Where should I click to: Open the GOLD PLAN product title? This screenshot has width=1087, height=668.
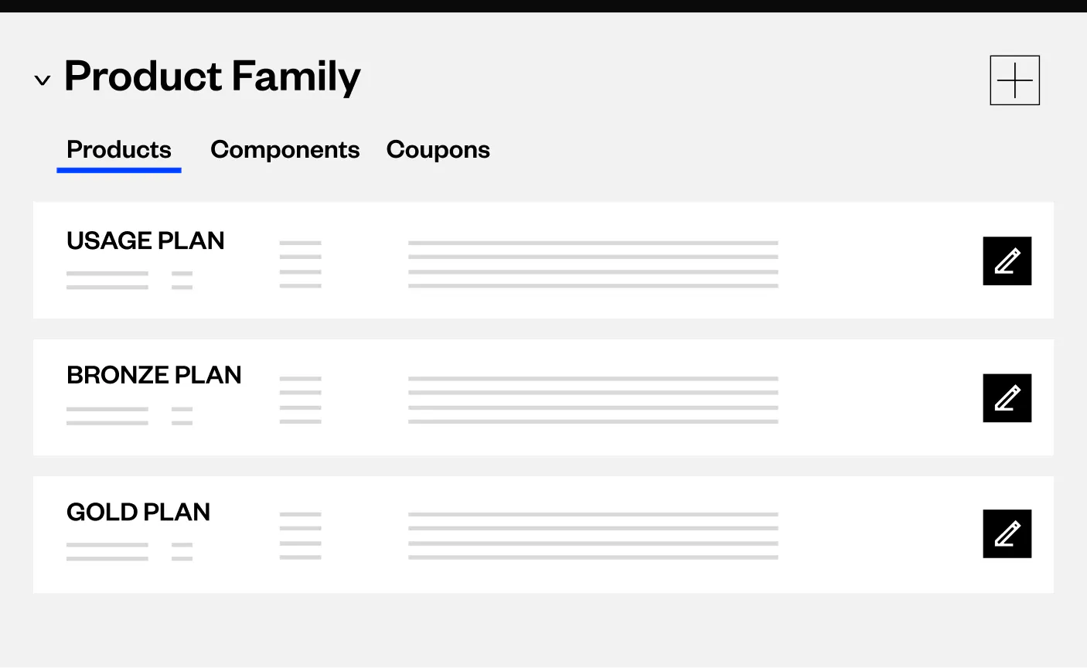pos(138,512)
